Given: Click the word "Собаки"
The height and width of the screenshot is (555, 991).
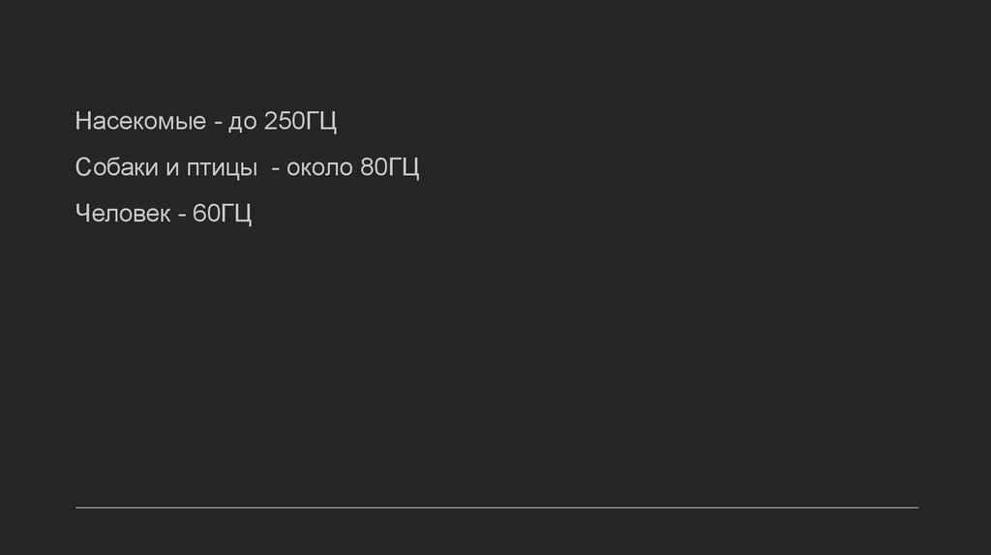Looking at the screenshot, I should (115, 168).
